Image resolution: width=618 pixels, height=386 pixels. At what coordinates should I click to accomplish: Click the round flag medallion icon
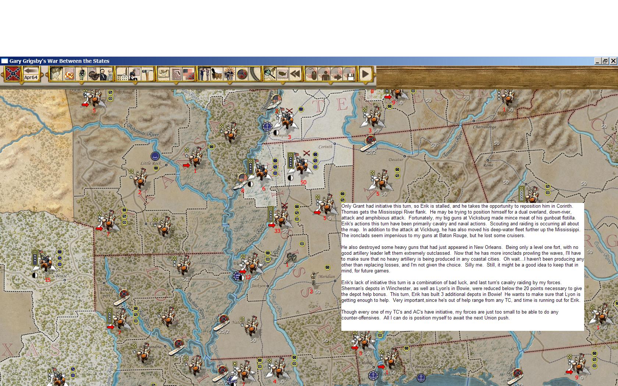241,74
